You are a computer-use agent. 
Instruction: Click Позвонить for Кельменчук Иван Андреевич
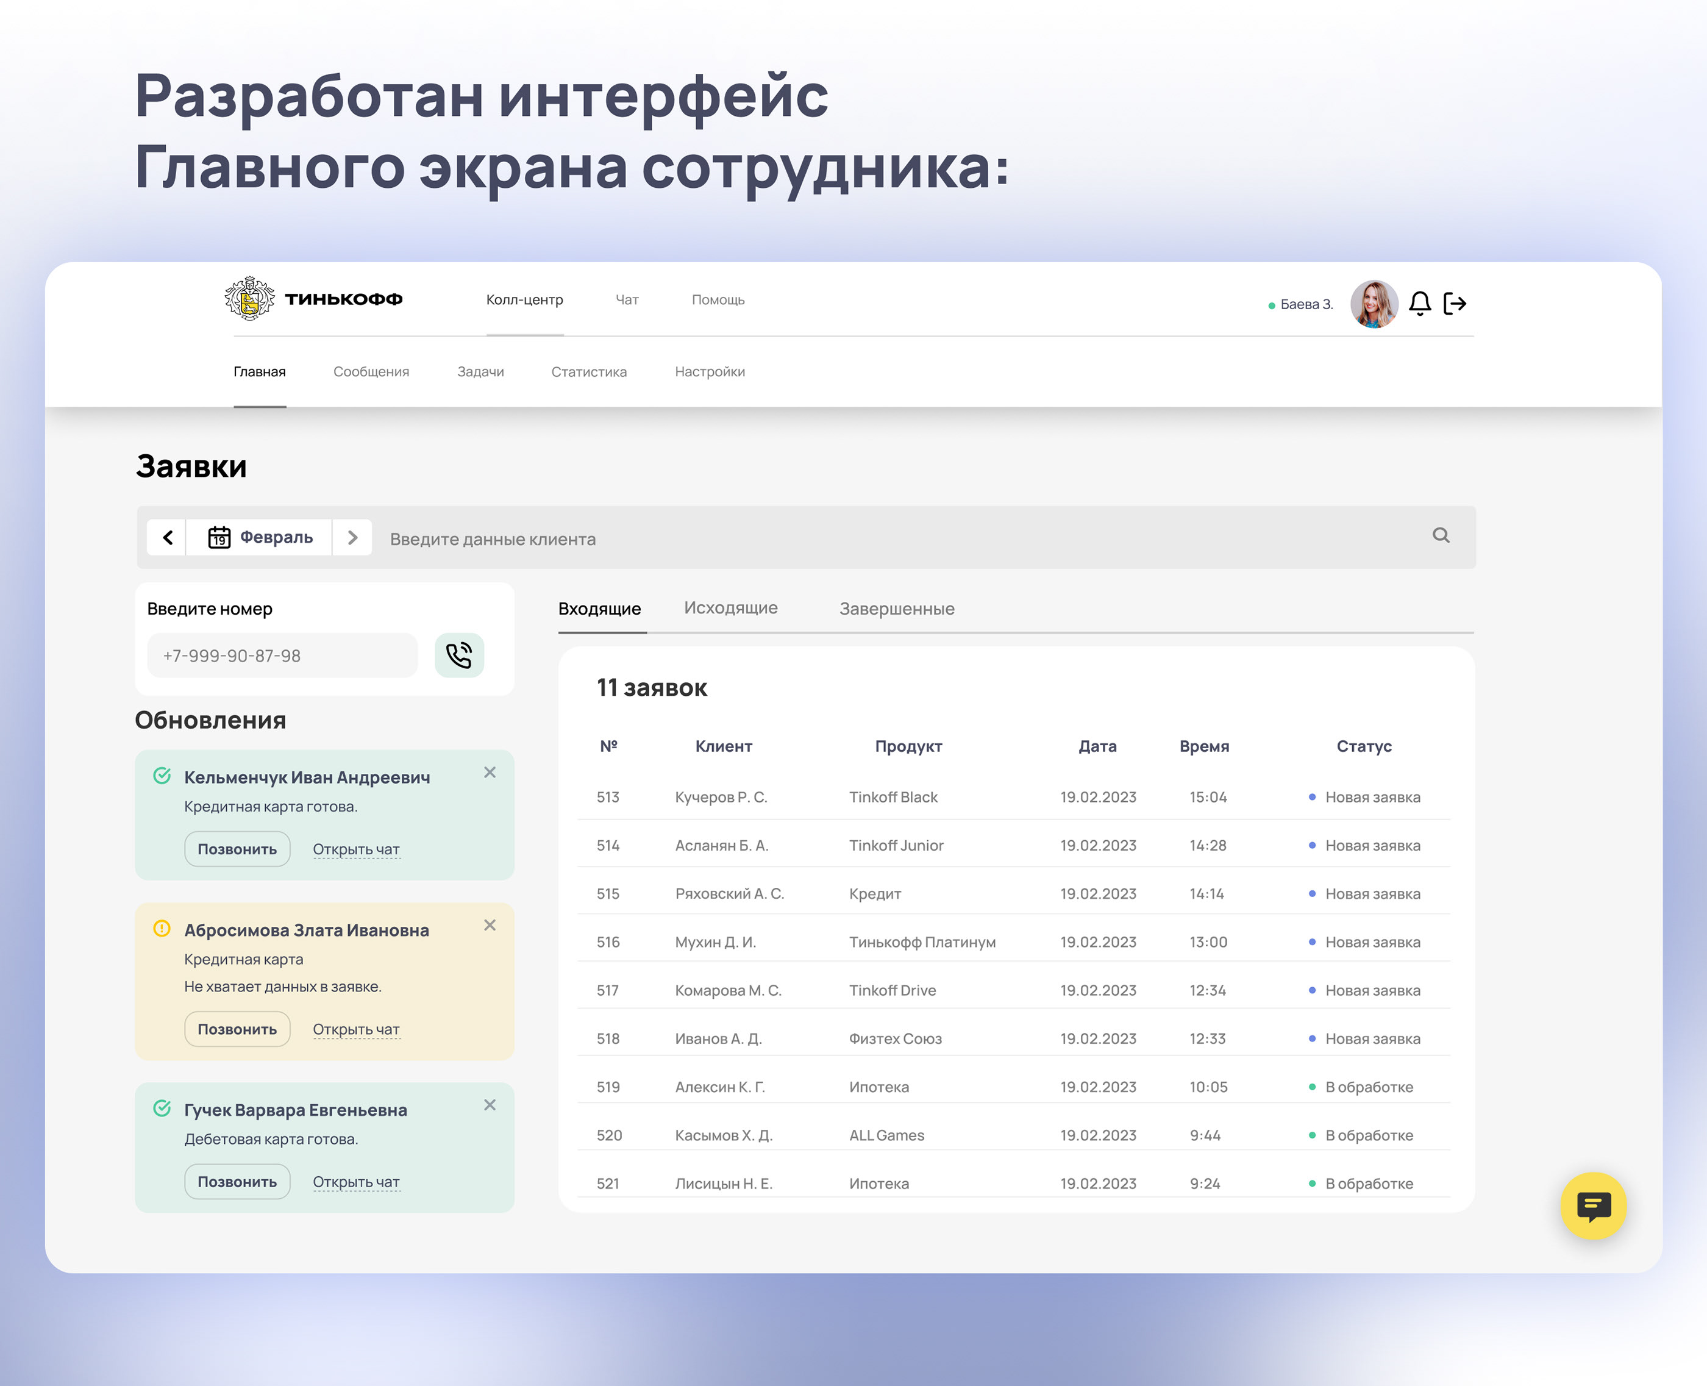237,849
